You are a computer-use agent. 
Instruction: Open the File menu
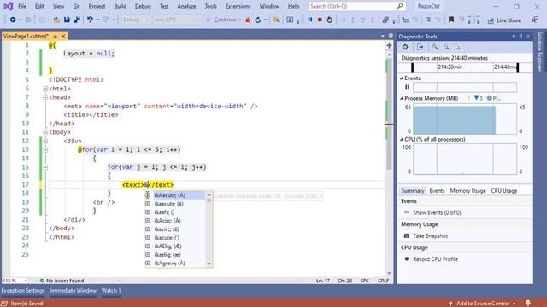coord(22,6)
